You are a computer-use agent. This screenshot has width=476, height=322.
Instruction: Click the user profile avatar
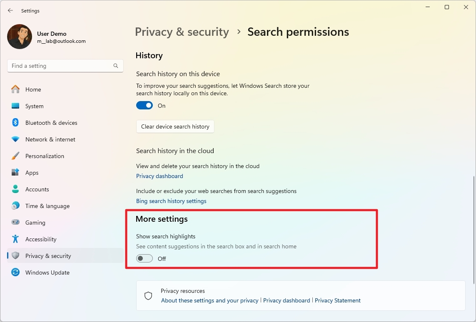pyautogui.click(x=19, y=37)
